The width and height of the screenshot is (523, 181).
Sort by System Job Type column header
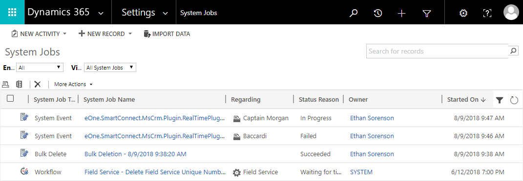click(54, 100)
